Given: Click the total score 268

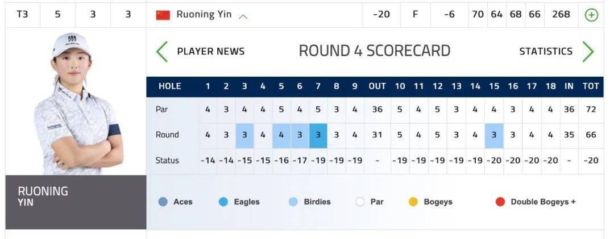Looking at the screenshot, I should [x=561, y=15].
